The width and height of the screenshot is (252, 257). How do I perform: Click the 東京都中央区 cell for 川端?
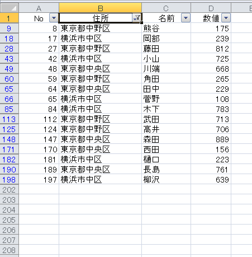point(100,69)
